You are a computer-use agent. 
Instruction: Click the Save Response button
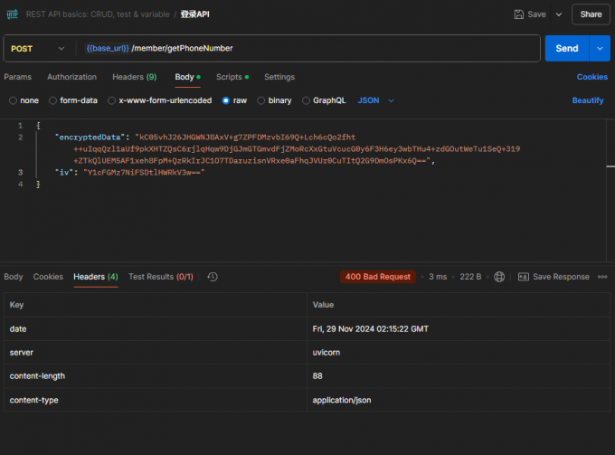click(x=553, y=277)
